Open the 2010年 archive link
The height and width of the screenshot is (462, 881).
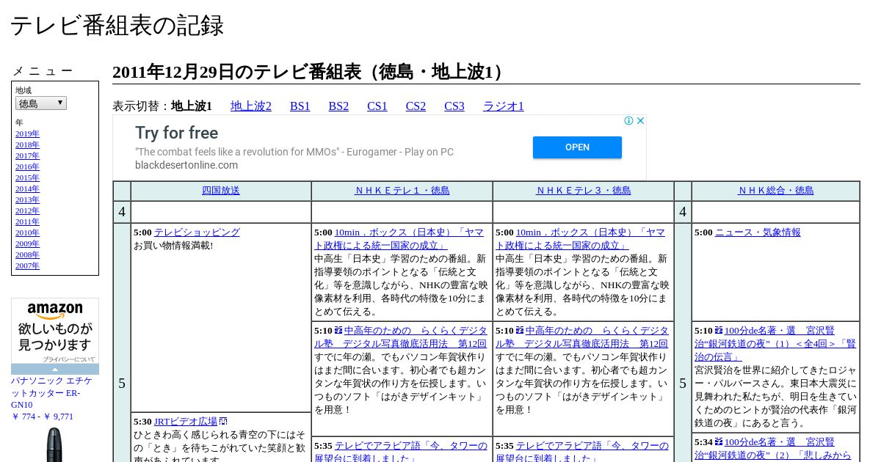click(x=27, y=233)
